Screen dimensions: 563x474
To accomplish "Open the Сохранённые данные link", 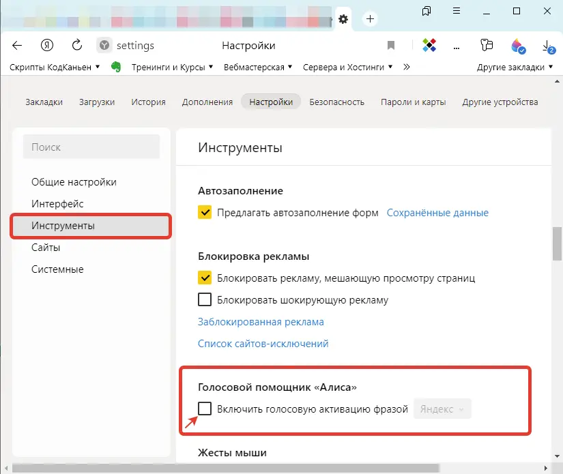I will coord(437,213).
